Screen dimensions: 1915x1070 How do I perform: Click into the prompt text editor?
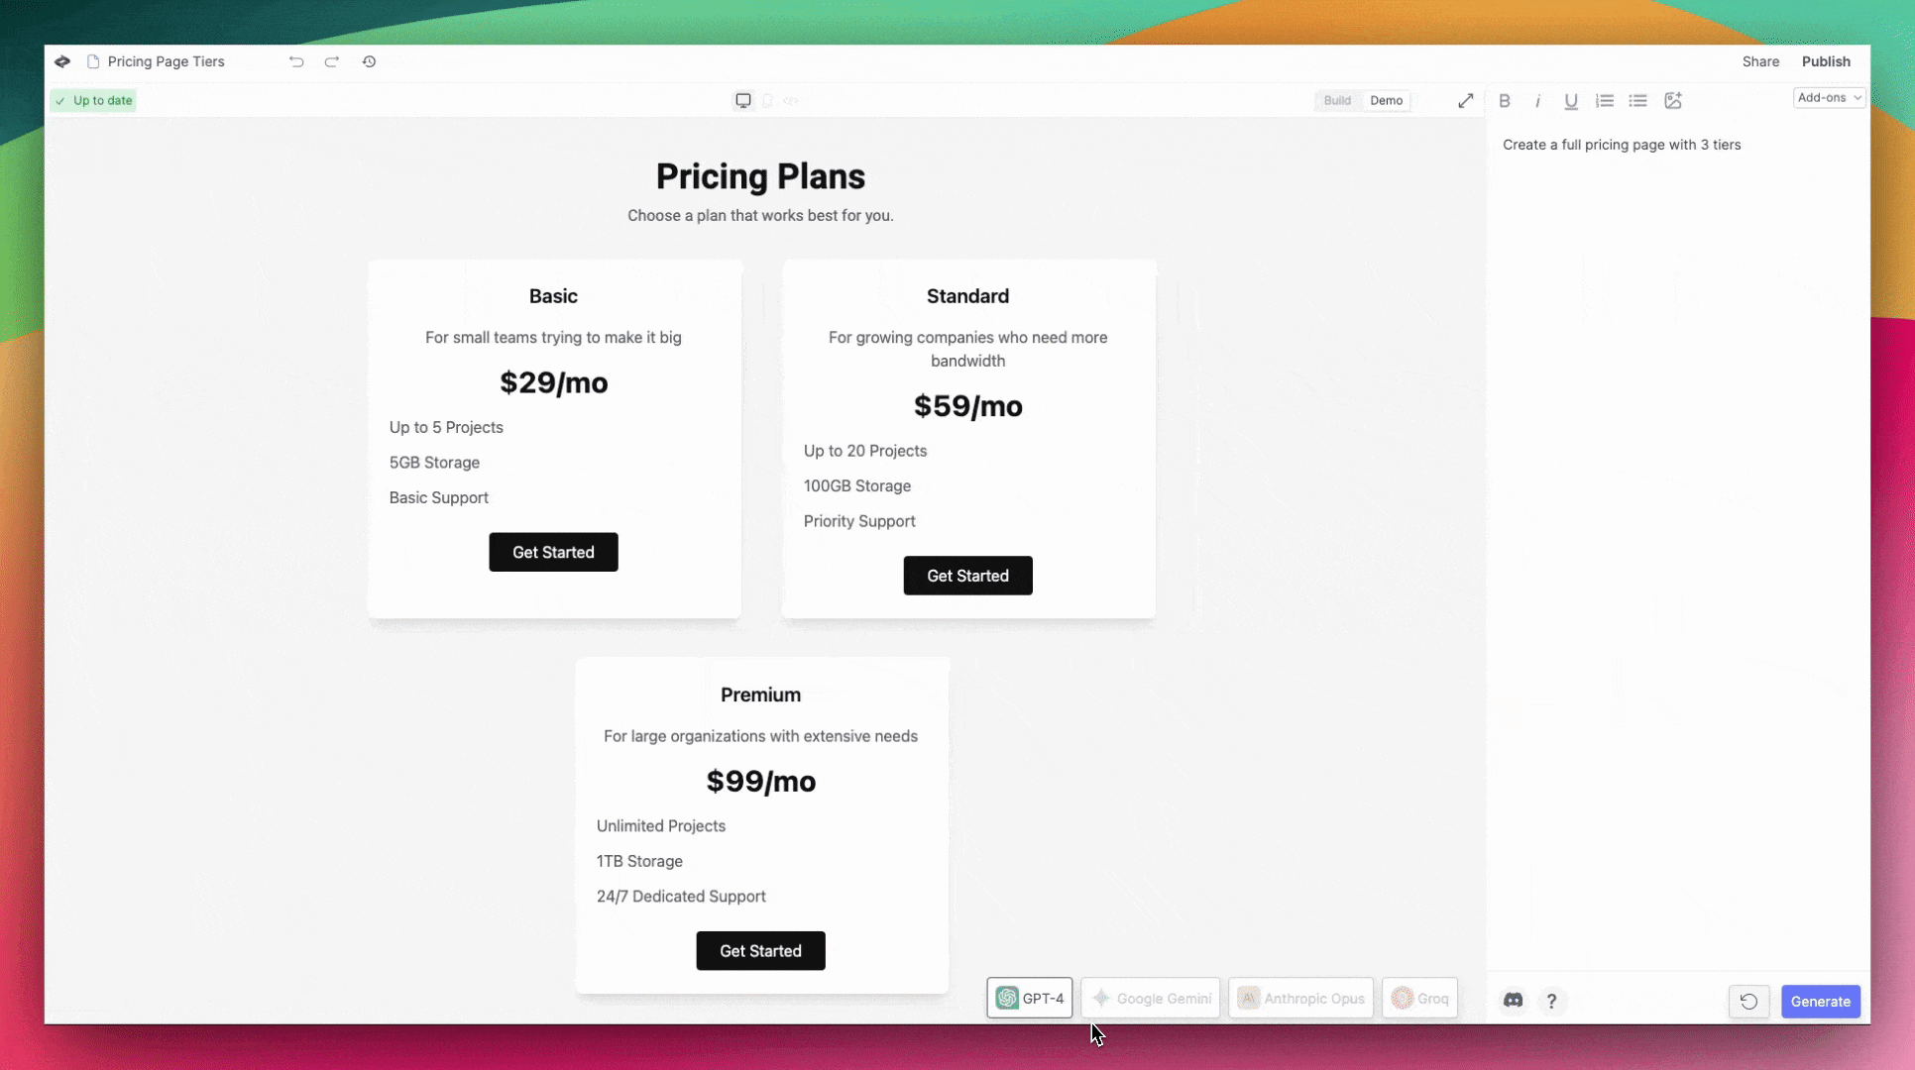click(1677, 545)
